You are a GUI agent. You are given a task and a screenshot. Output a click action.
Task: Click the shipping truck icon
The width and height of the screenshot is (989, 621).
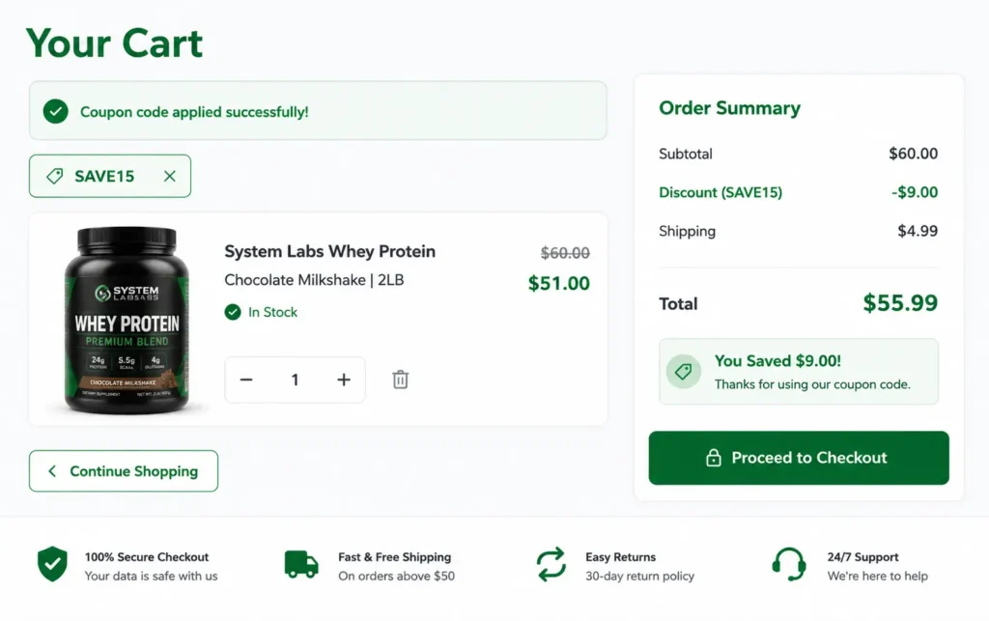[301, 564]
